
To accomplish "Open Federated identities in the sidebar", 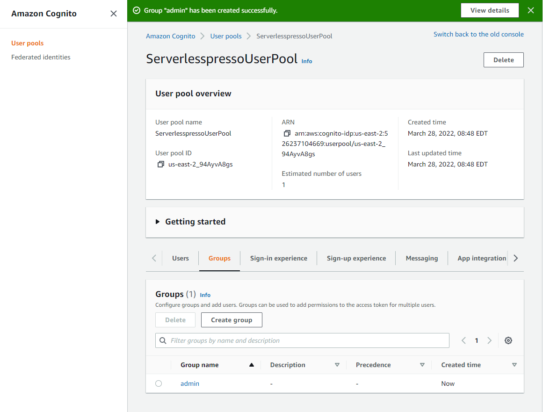I will click(x=41, y=57).
